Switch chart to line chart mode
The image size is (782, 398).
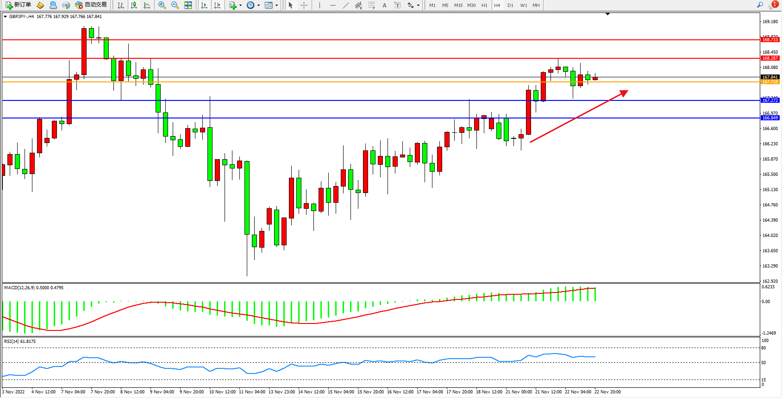(x=147, y=5)
